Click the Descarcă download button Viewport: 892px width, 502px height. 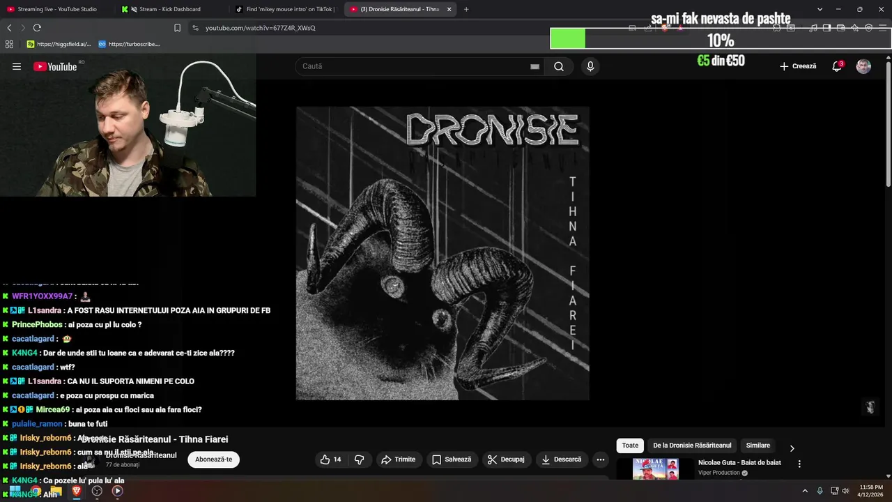(x=561, y=459)
